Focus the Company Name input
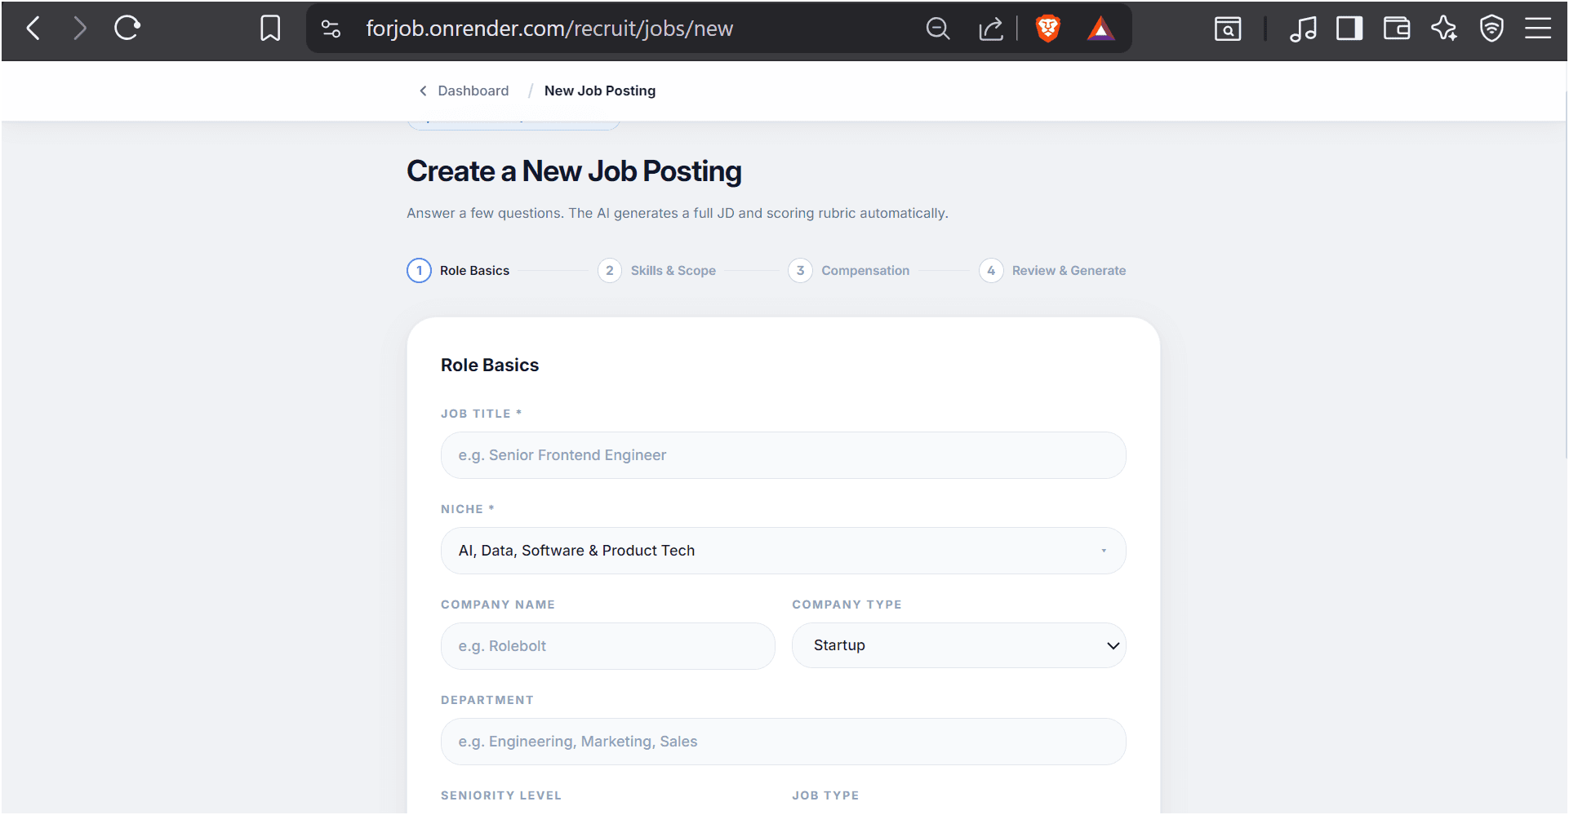Screen dimensions: 1569x815 tap(608, 646)
